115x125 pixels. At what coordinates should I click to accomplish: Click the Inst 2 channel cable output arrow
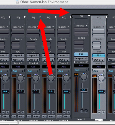click(106, 17)
